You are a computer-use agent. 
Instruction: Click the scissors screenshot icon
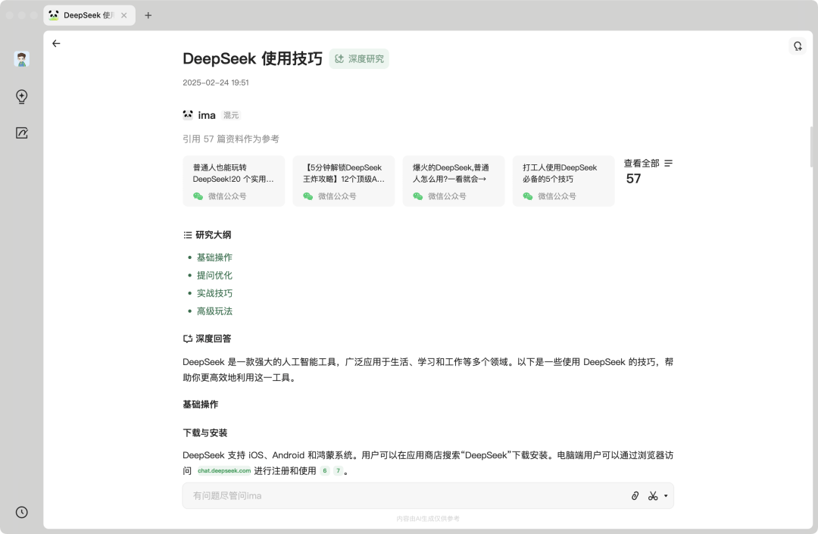tap(653, 496)
